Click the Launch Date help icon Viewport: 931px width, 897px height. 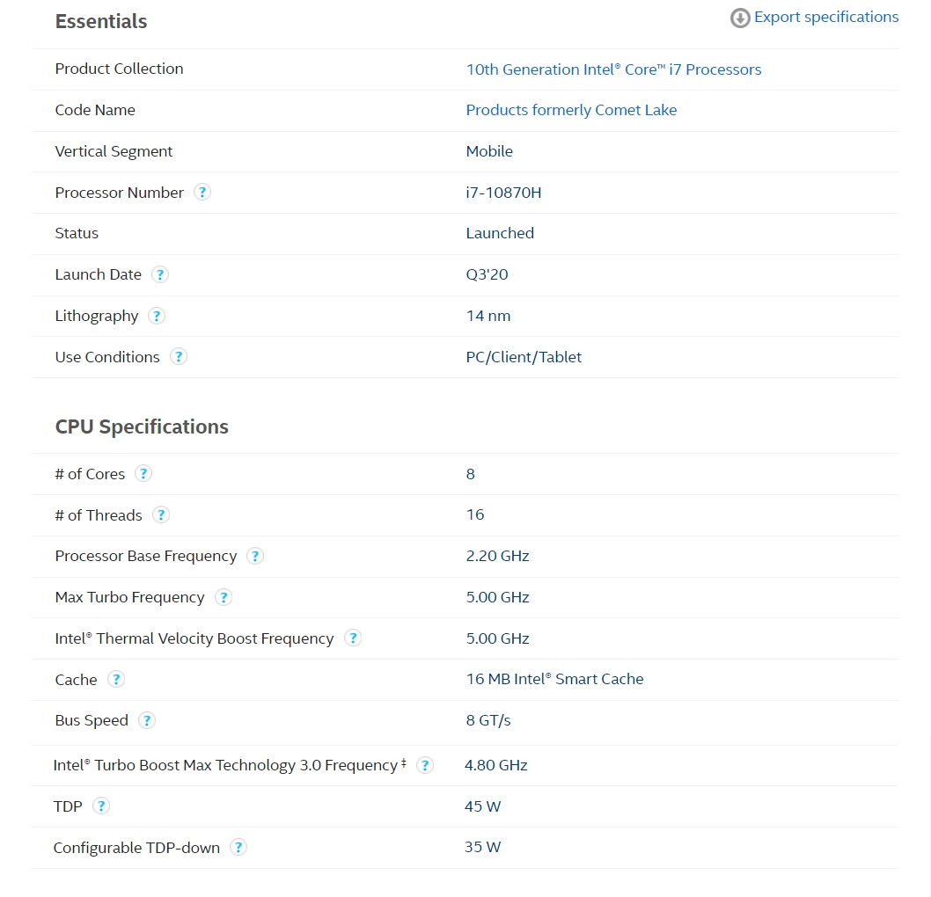(x=159, y=274)
